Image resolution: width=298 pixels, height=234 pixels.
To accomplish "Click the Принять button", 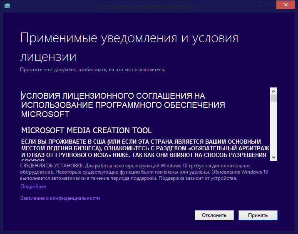I will pyautogui.click(x=258, y=215).
